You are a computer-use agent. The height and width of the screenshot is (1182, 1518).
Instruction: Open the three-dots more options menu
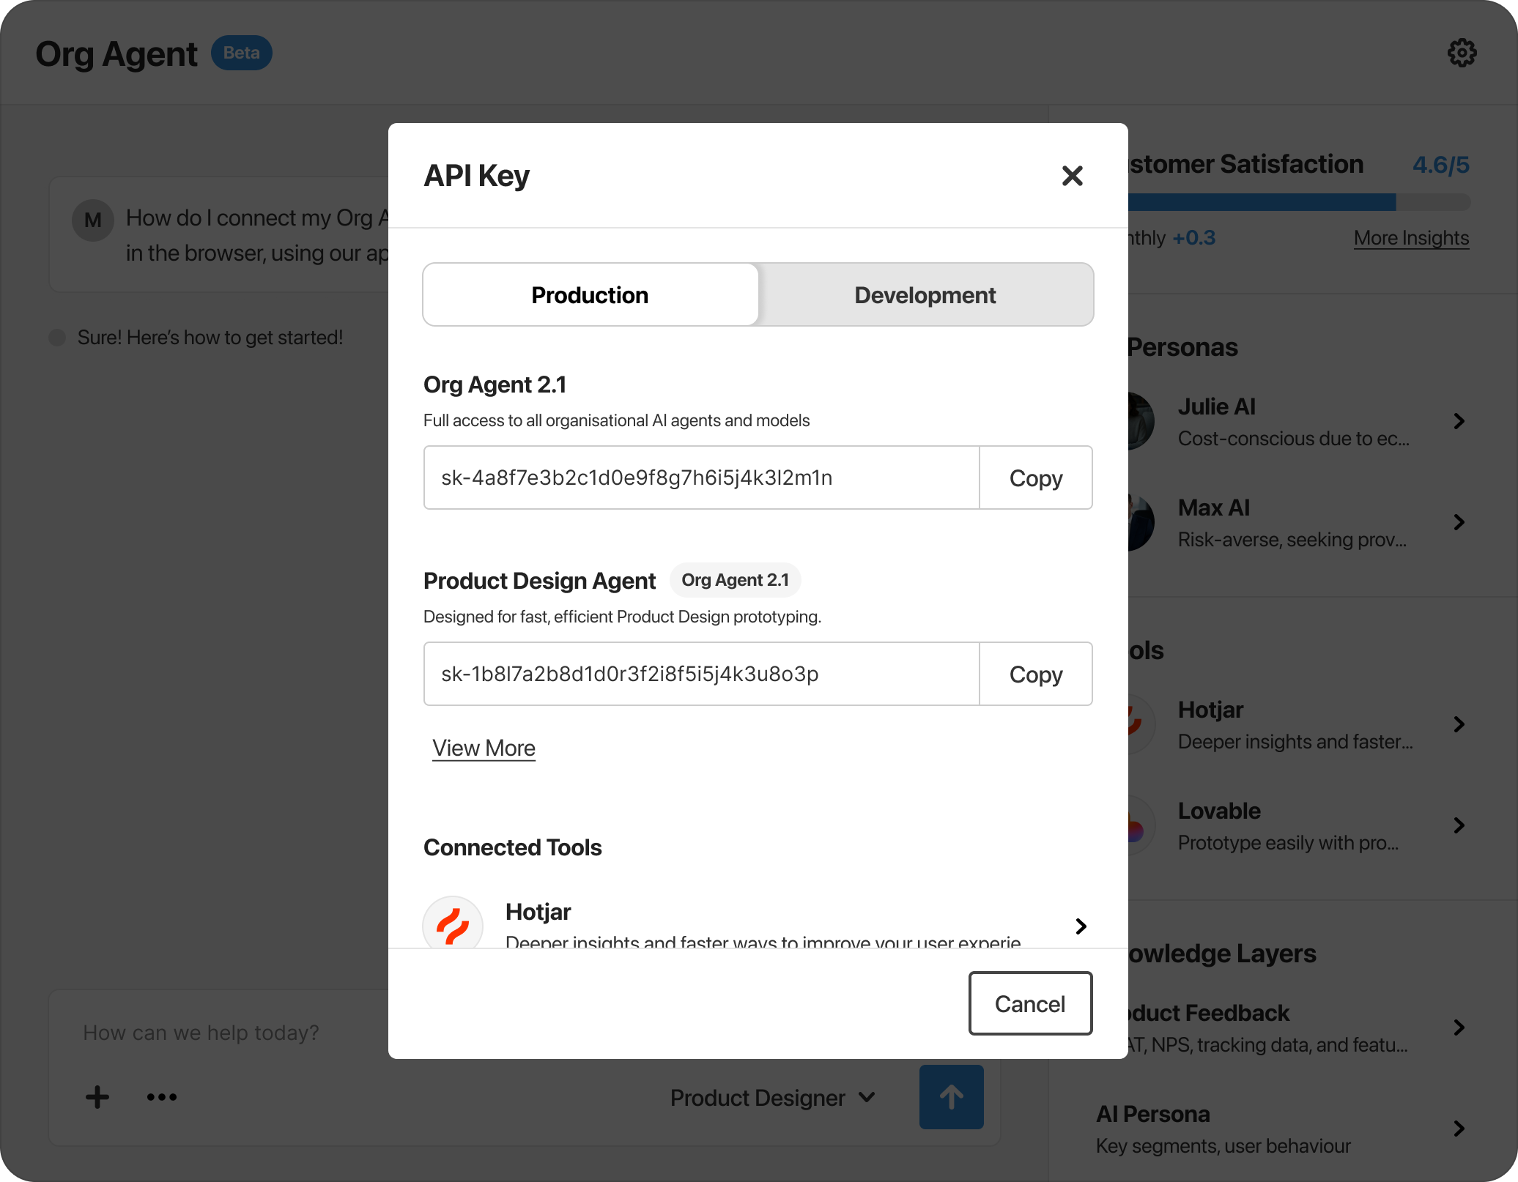click(161, 1097)
